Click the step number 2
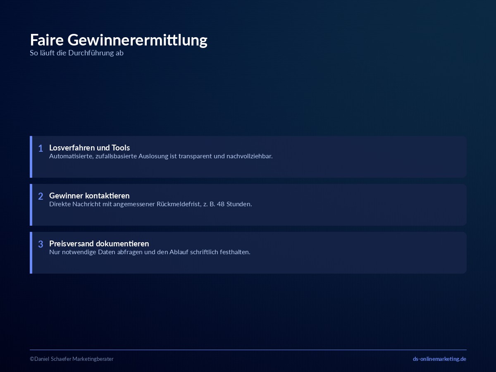The width and height of the screenshot is (496, 372). 41,196
